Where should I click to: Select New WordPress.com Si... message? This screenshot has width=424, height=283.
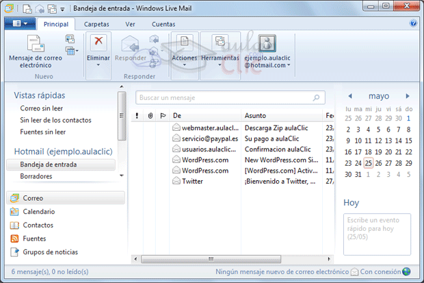tap(233, 160)
